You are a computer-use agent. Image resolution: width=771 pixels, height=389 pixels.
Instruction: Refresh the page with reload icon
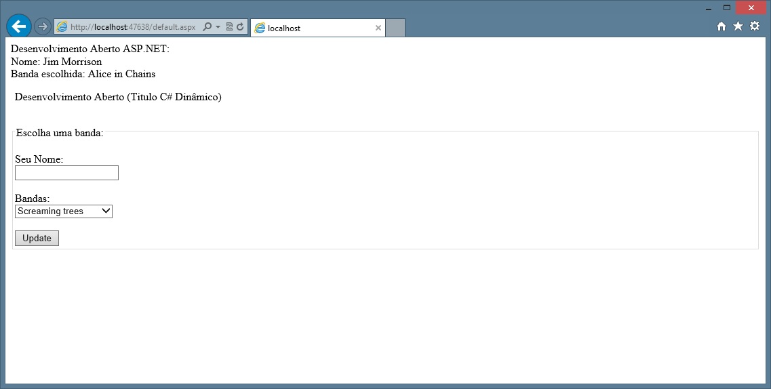pyautogui.click(x=240, y=27)
